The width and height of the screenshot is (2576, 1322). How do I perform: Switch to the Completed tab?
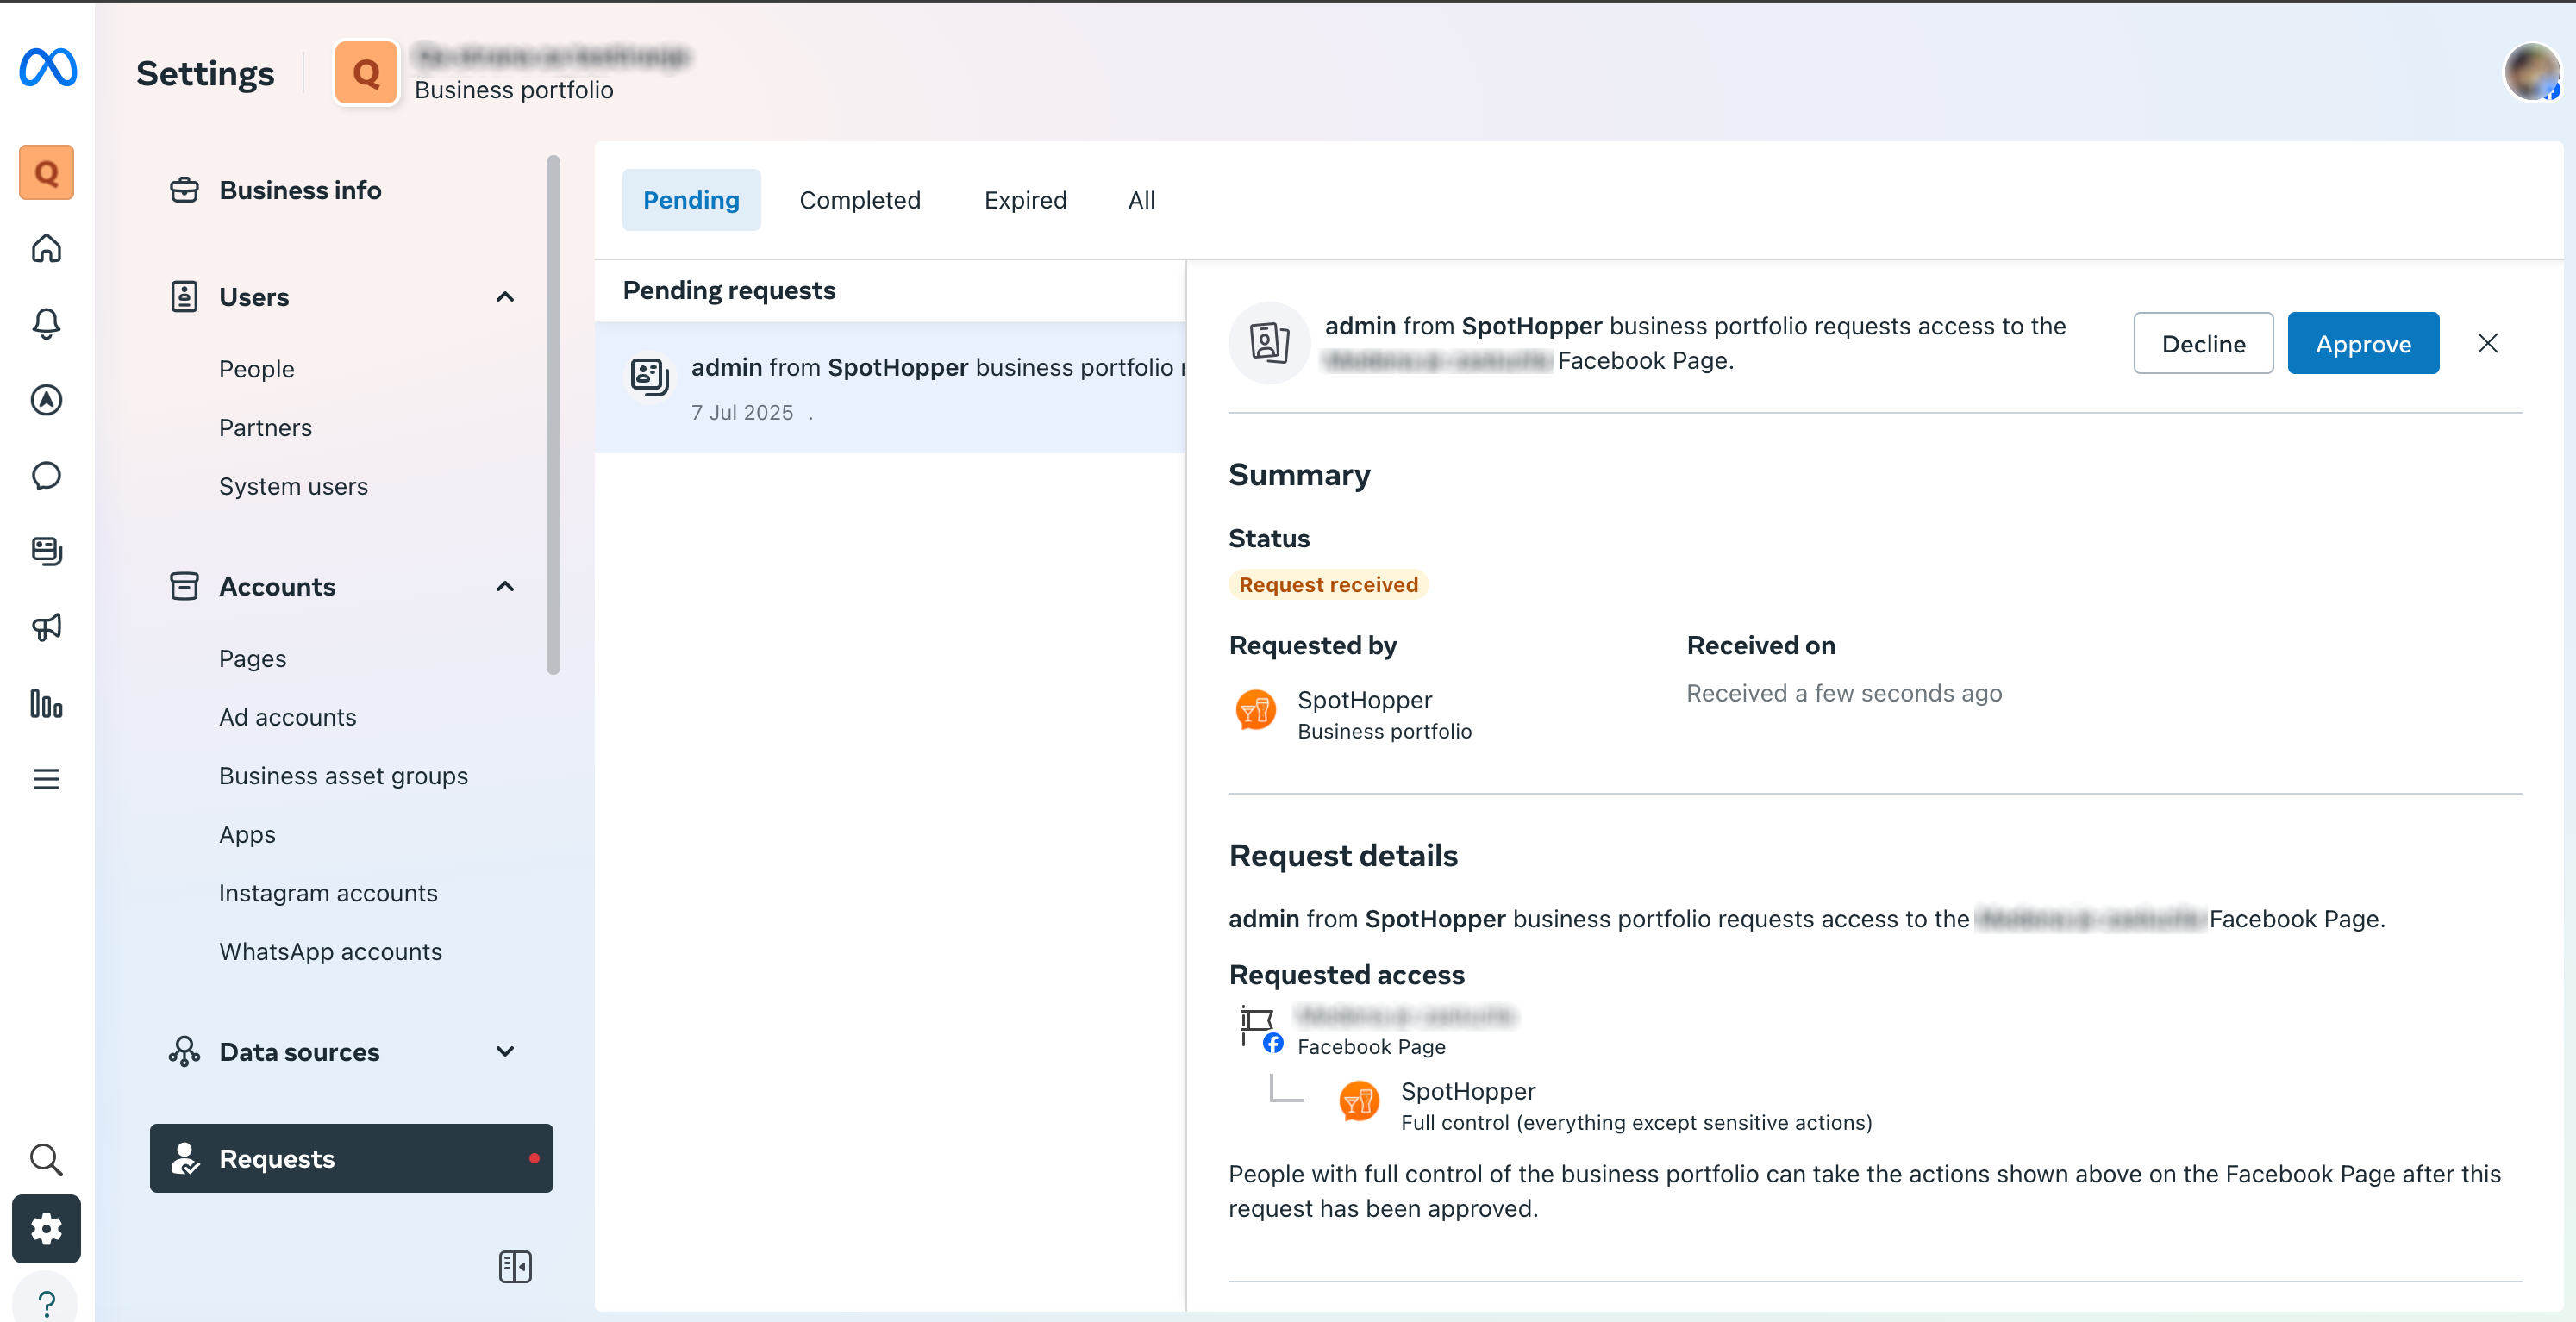860,200
